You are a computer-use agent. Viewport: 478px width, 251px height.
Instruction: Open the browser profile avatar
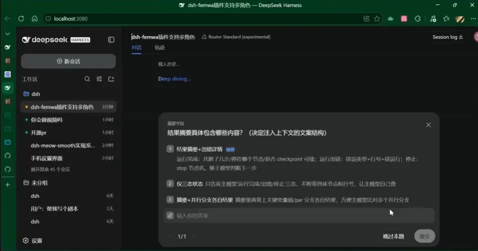click(459, 19)
